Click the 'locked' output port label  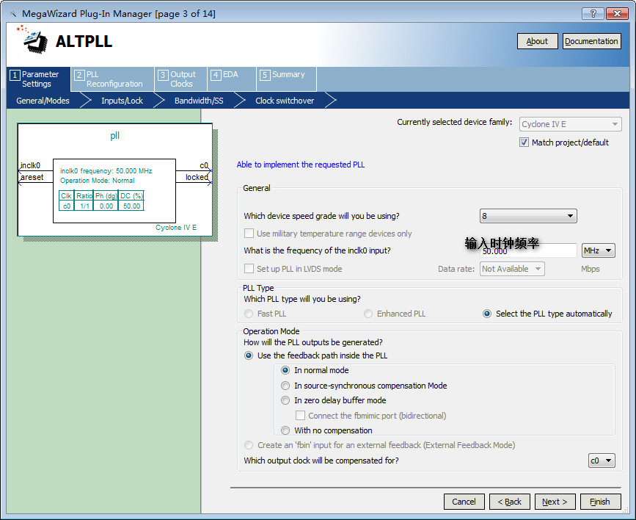197,177
